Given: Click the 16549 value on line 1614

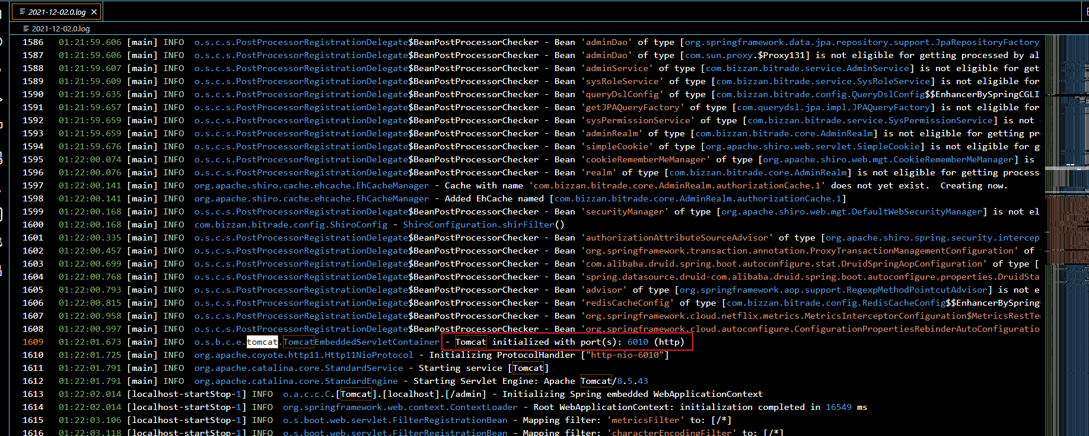Looking at the screenshot, I should [839, 407].
